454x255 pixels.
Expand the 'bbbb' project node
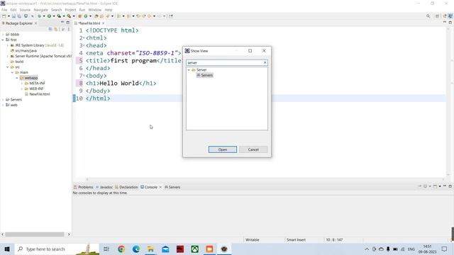tap(3, 35)
